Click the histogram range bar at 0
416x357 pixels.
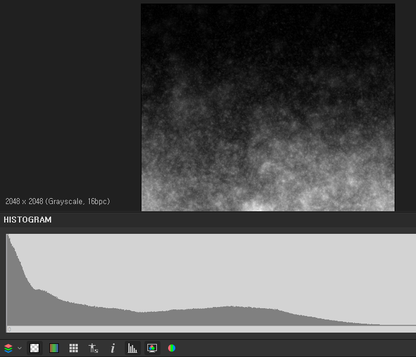coord(211,329)
